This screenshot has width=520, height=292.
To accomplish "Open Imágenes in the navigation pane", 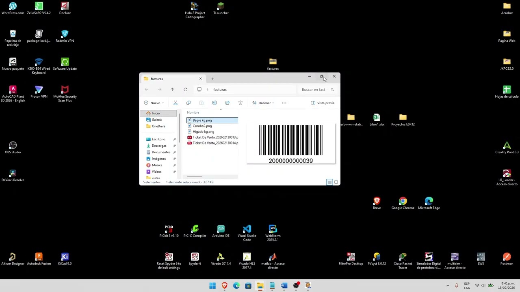I will pos(158,159).
